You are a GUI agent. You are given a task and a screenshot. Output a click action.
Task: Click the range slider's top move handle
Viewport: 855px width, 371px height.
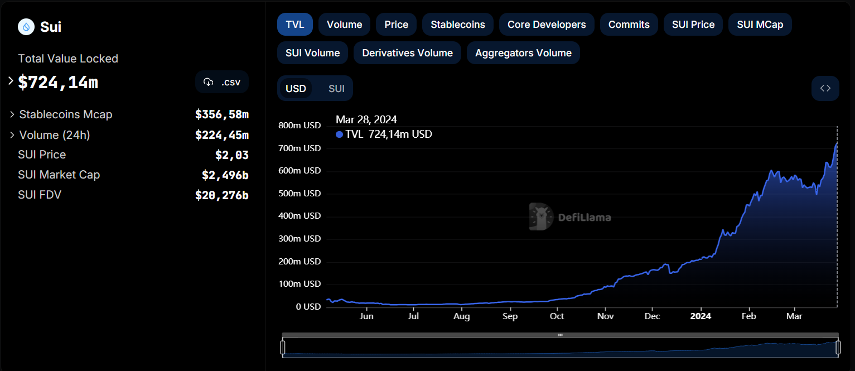(x=560, y=335)
